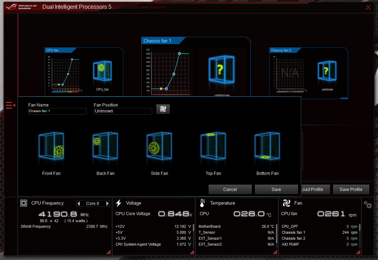Click the Temperature thermometer icon
The height and width of the screenshot is (260, 378).
point(203,203)
